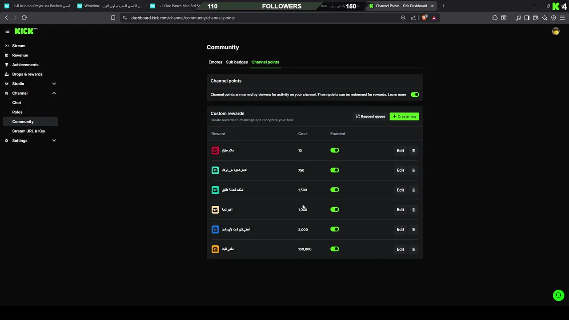Collapse the Channel sidebar section

click(x=54, y=93)
